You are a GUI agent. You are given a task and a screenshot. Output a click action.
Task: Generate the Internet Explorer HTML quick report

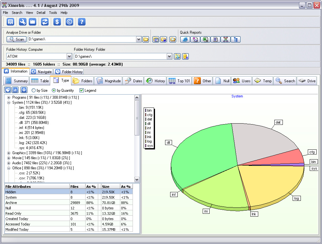point(185,39)
